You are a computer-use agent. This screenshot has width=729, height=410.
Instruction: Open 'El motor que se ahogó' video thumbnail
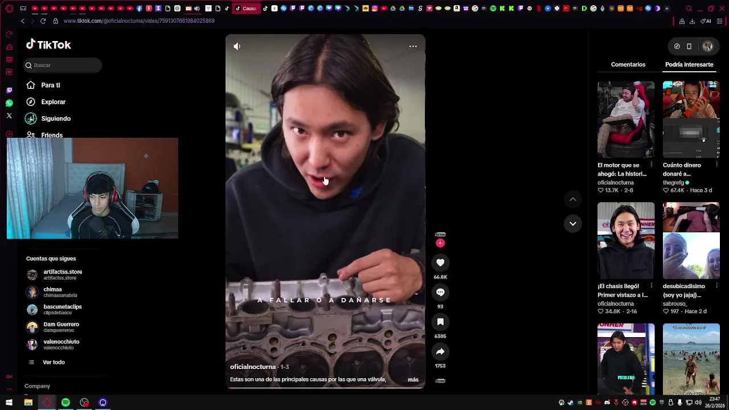pos(626,120)
